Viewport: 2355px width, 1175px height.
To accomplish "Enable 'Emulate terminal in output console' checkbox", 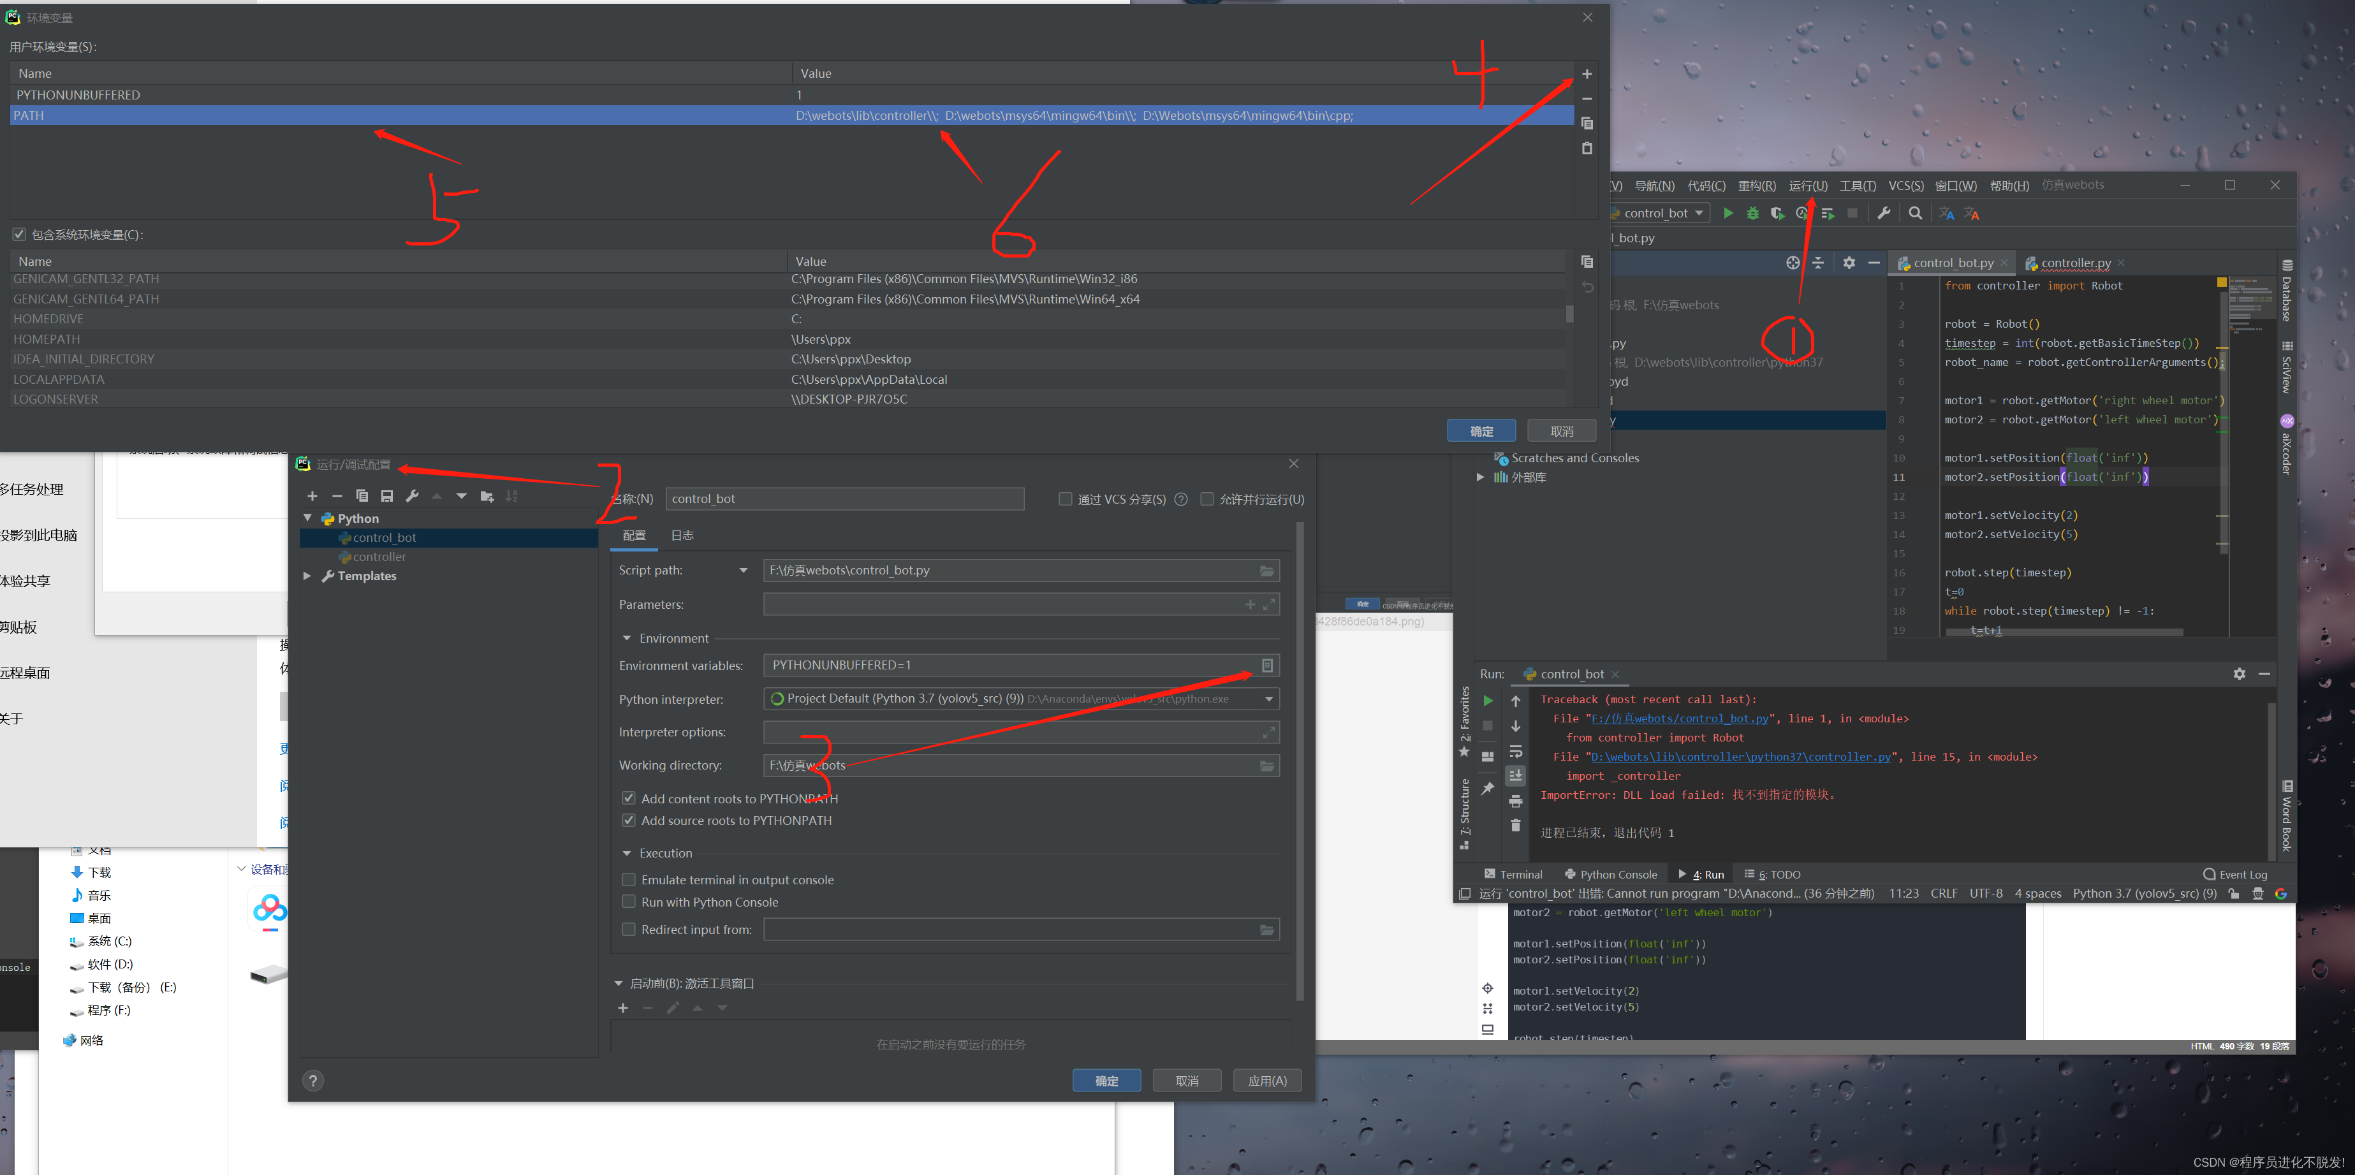I will pyautogui.click(x=627, y=879).
